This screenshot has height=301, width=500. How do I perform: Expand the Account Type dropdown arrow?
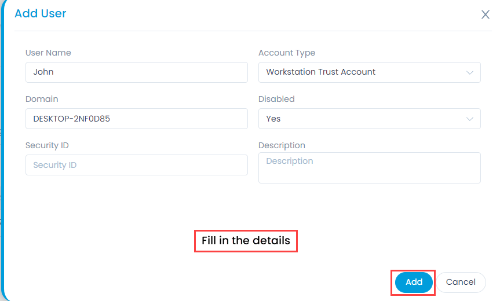coord(469,72)
